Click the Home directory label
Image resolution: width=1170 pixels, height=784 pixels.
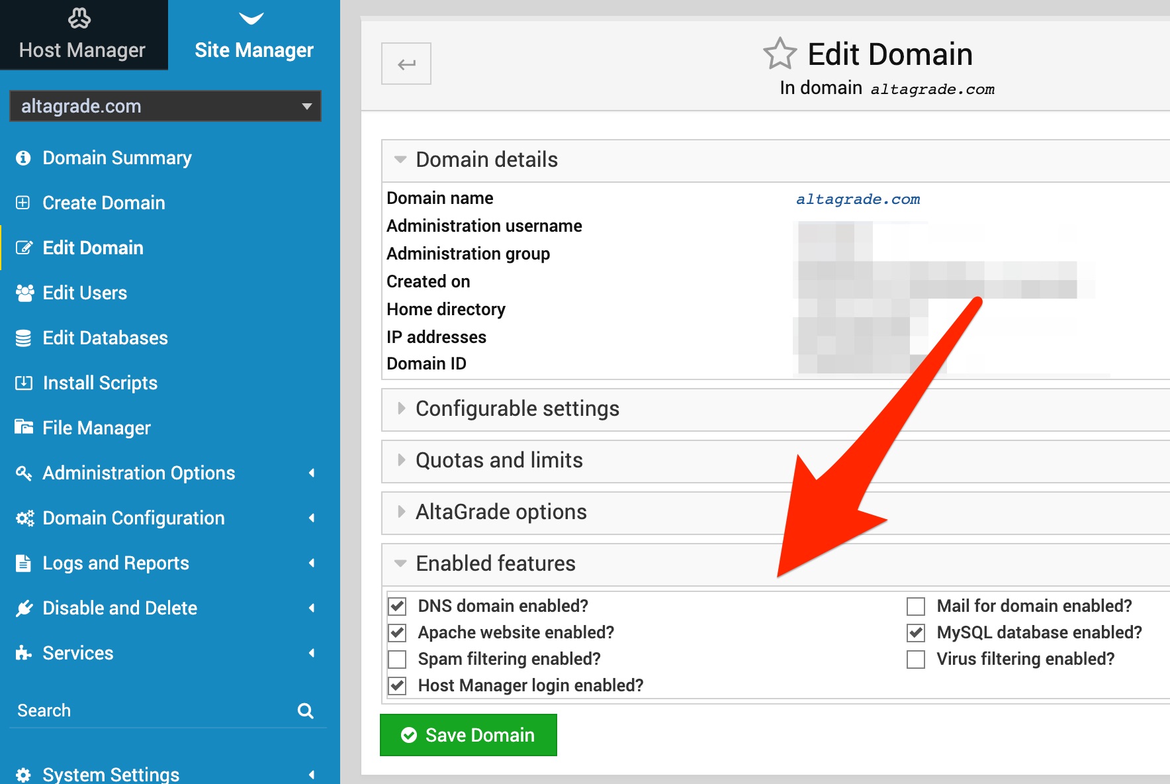pyautogui.click(x=446, y=309)
